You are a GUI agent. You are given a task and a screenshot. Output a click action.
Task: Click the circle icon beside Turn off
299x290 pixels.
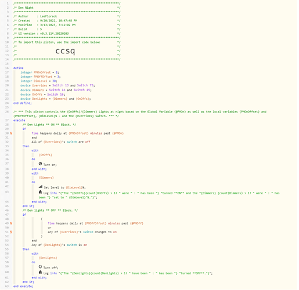[40, 267]
